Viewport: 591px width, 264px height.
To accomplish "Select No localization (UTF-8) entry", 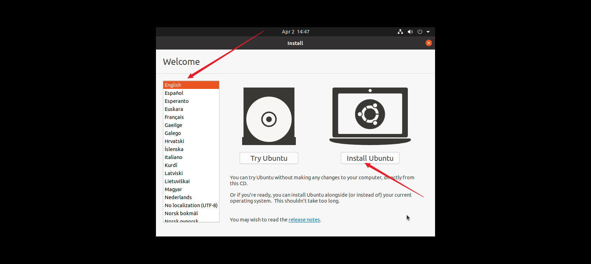I will pos(191,205).
